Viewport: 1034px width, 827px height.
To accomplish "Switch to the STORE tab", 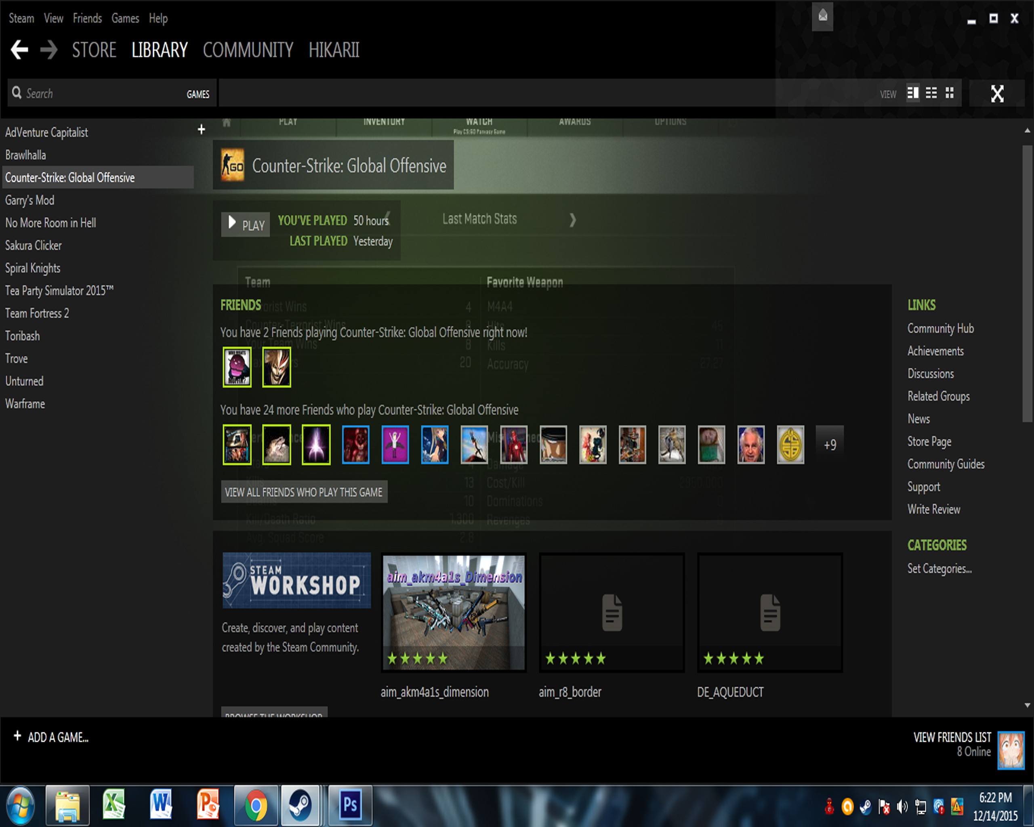I will [x=94, y=50].
